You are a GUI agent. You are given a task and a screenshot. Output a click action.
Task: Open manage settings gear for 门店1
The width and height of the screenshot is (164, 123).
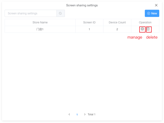pyautogui.click(x=142, y=29)
